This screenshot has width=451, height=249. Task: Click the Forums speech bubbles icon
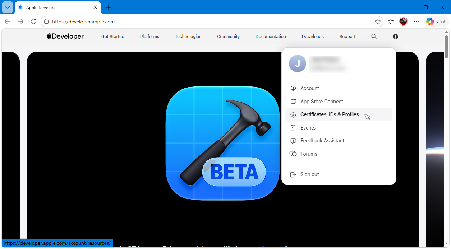click(x=293, y=154)
